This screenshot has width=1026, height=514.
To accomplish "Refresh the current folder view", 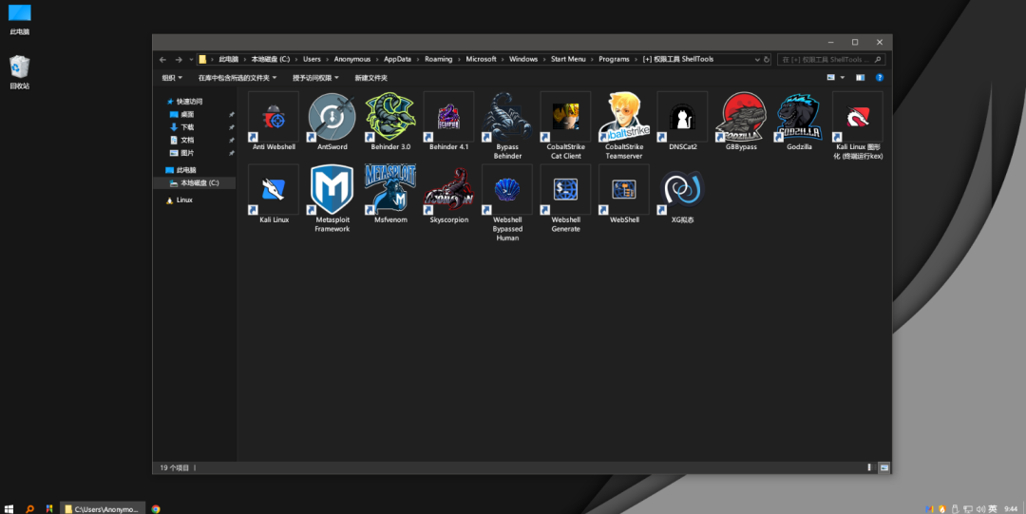I will [x=767, y=59].
